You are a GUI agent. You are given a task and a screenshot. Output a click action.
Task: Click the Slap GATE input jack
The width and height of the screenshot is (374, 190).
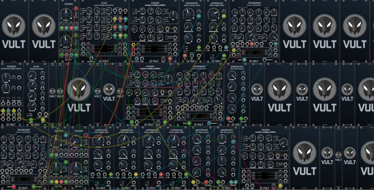pos(31,120)
